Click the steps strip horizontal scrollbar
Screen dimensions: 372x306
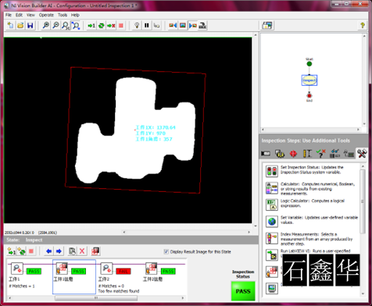pos(96,298)
